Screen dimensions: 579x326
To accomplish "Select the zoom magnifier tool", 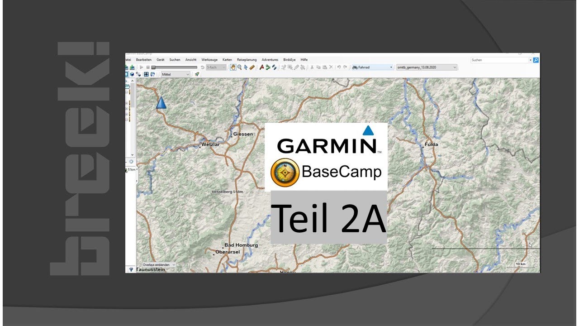I will click(x=240, y=67).
